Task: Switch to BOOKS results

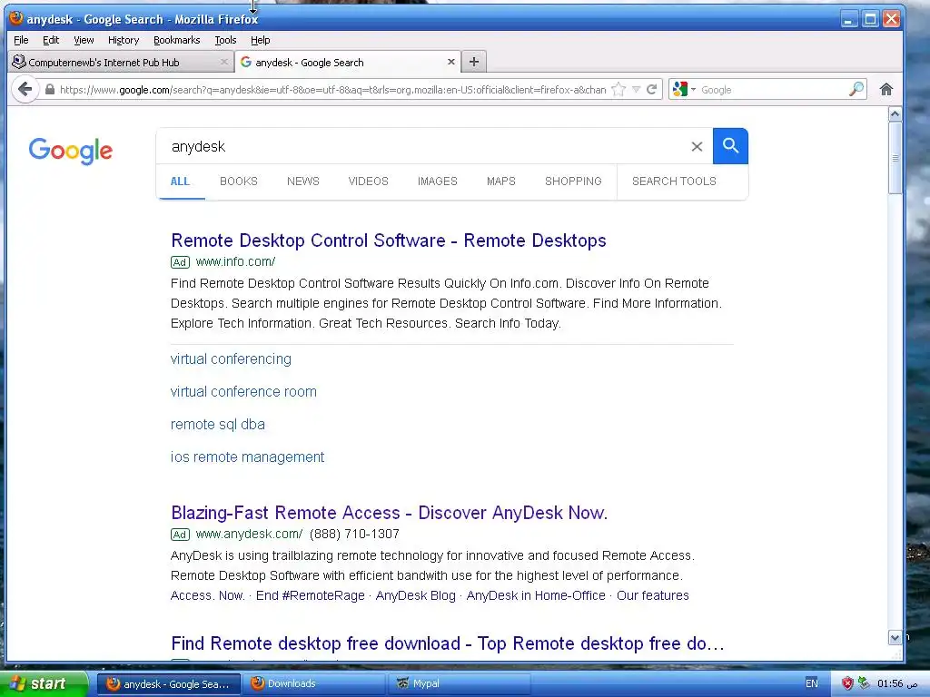Action: (239, 182)
